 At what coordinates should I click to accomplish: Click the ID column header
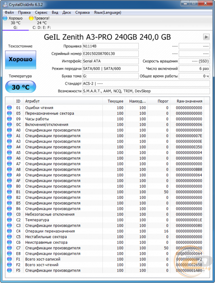(x=18, y=101)
